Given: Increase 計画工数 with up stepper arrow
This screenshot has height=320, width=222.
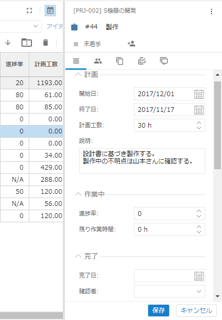Looking at the screenshot, I should pos(199,123).
